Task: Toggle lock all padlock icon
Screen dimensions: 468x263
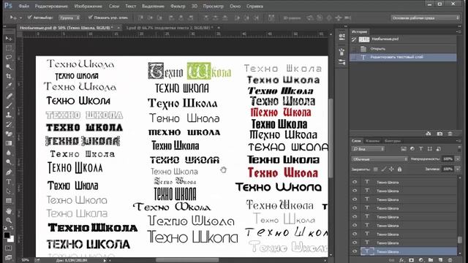Action: coord(399,169)
